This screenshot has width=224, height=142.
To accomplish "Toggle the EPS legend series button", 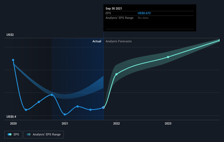I will point(13,135).
